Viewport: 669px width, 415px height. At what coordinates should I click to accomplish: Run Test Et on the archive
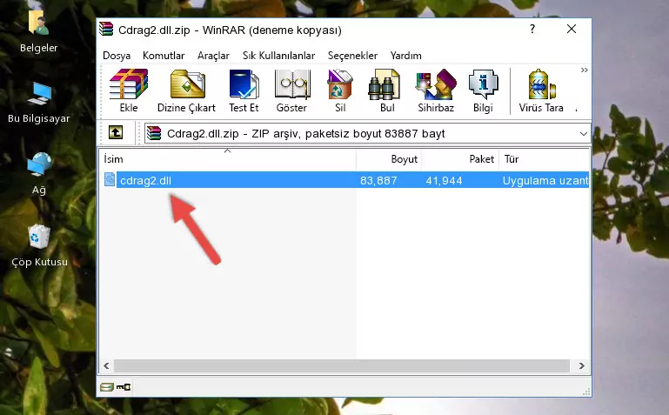pos(244,90)
